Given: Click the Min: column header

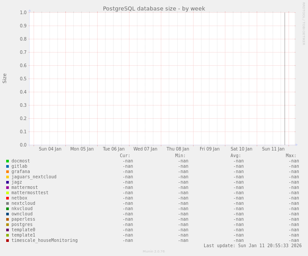Looking at the screenshot, I should click(180, 156).
